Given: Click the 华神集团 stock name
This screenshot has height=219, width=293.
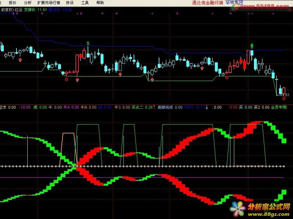Looking at the screenshot, I should pos(234,3).
